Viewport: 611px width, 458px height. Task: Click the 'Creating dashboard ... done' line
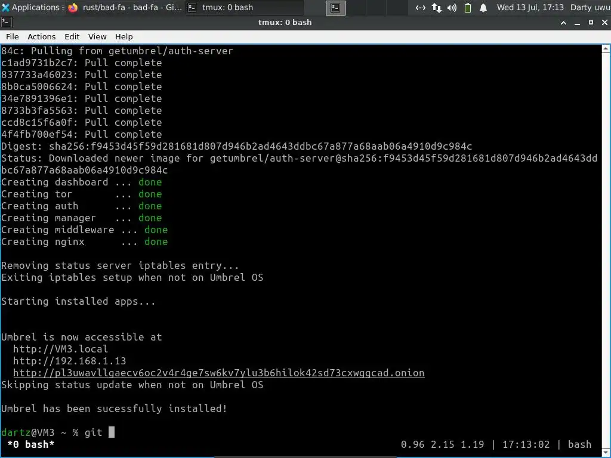81,182
